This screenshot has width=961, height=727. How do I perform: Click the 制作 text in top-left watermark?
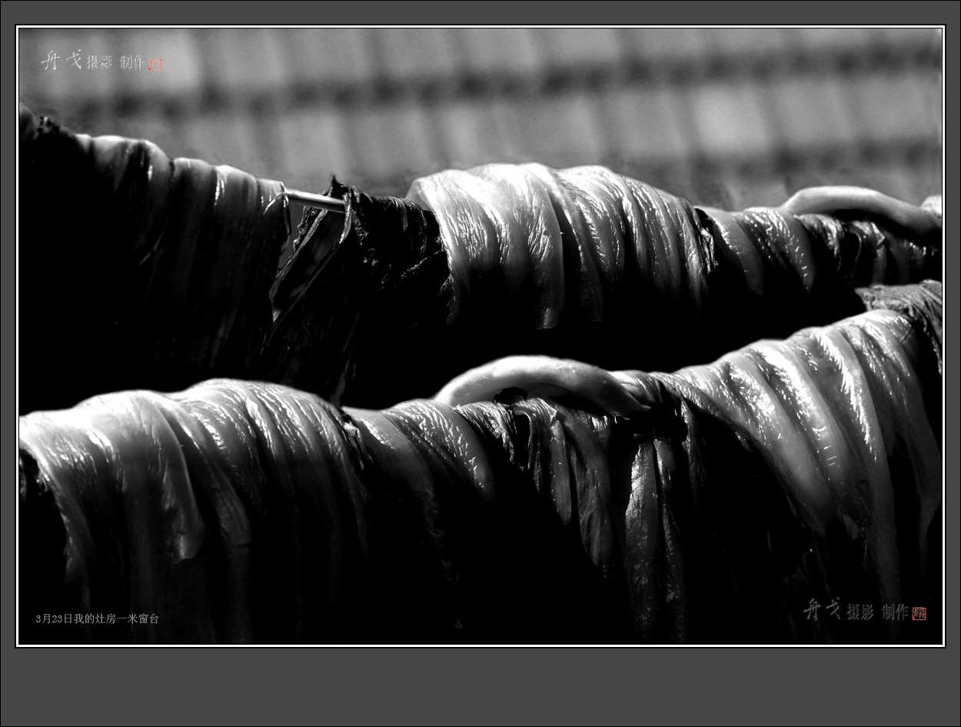(132, 63)
